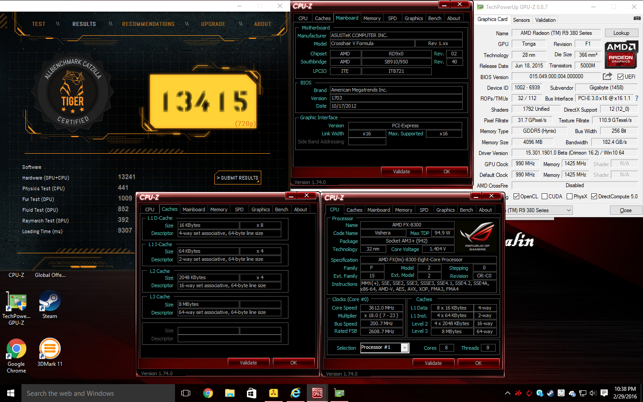The image size is (643, 402).
Task: Click Validate in the Caches CPU-Z window
Action: point(248,363)
